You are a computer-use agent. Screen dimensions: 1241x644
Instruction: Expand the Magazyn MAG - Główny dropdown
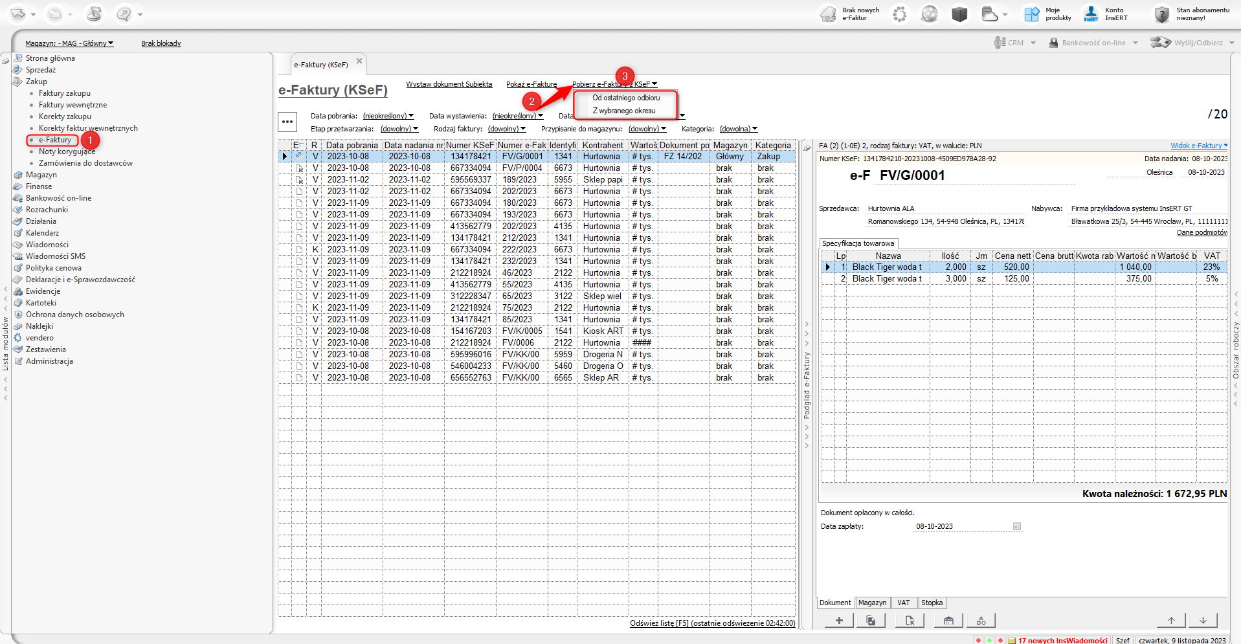click(x=69, y=43)
